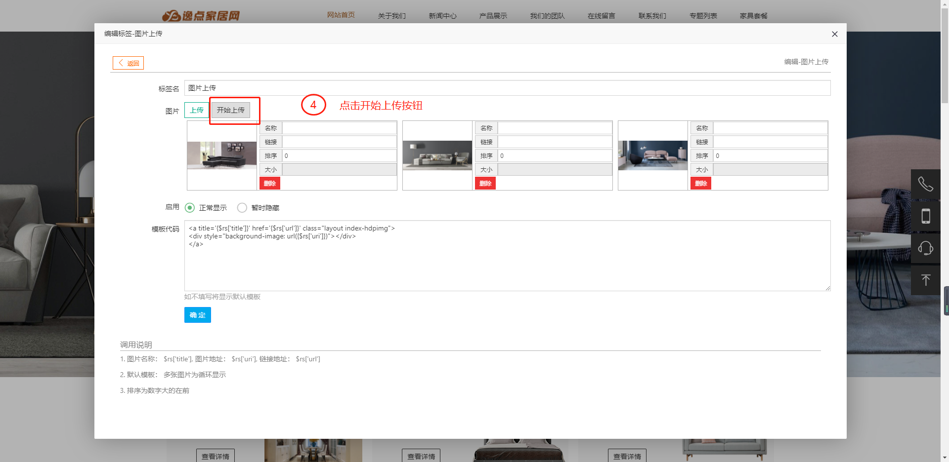The width and height of the screenshot is (949, 462).
Task: Click the 大小 field of third image
Action: coord(770,170)
